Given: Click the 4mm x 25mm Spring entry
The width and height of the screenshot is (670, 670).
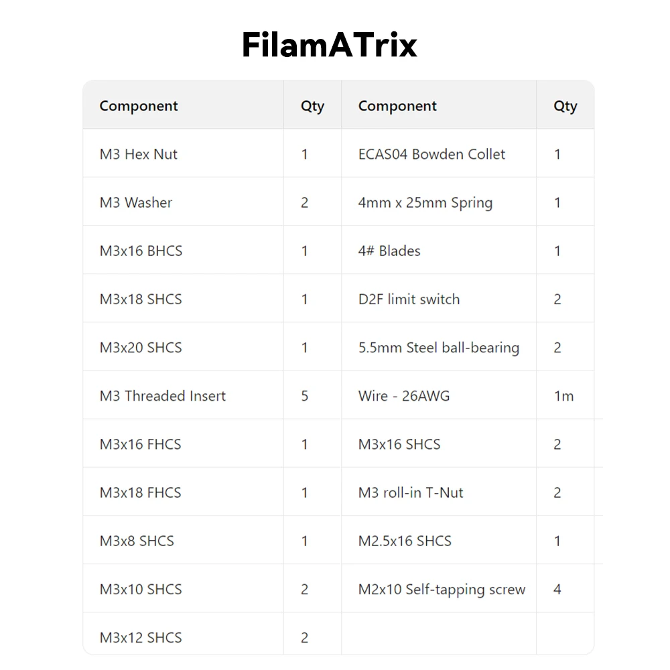Looking at the screenshot, I should 425,202.
